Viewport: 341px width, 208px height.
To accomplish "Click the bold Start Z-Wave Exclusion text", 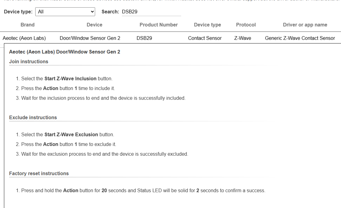I will click(x=71, y=135).
